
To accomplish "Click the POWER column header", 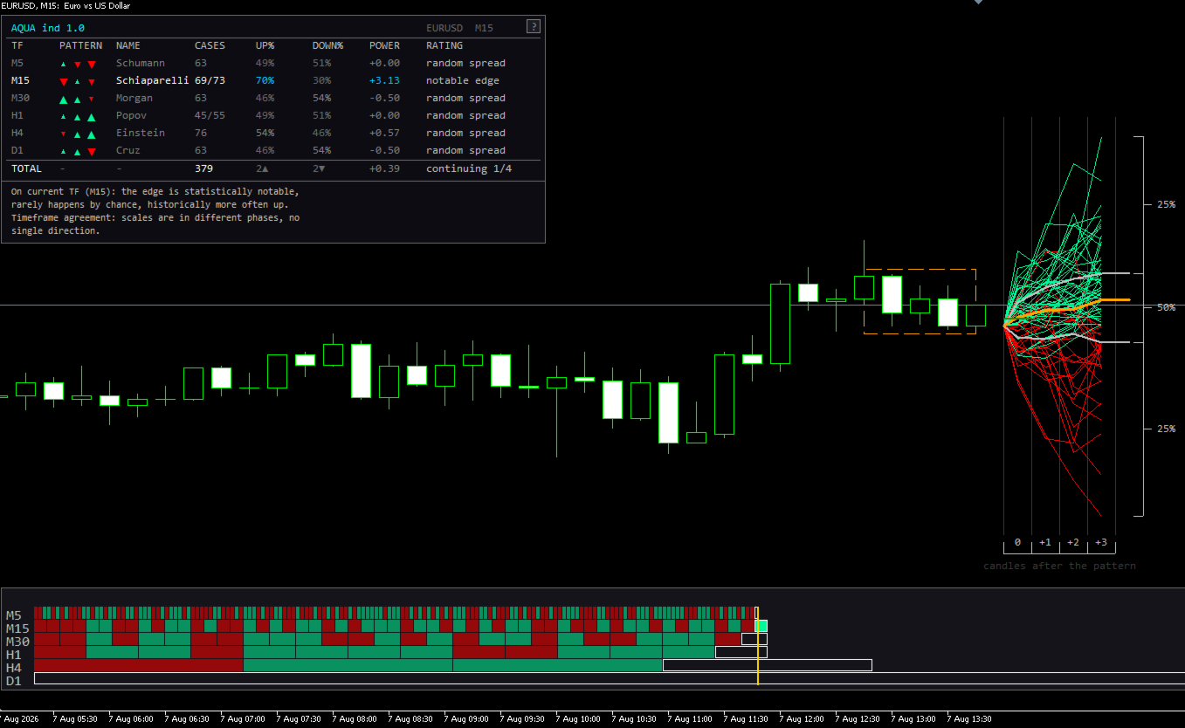I will pyautogui.click(x=384, y=45).
